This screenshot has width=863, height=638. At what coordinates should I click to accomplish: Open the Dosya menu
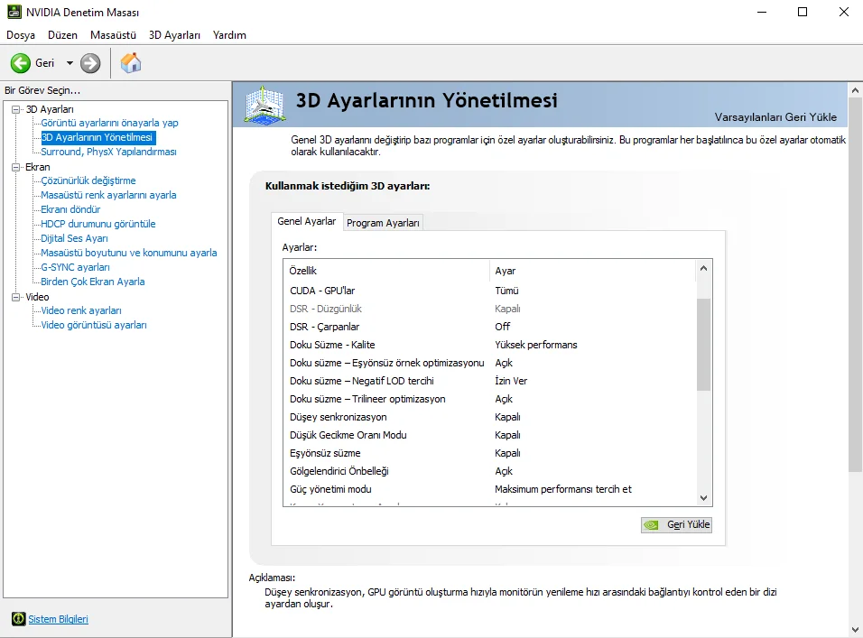pos(21,35)
